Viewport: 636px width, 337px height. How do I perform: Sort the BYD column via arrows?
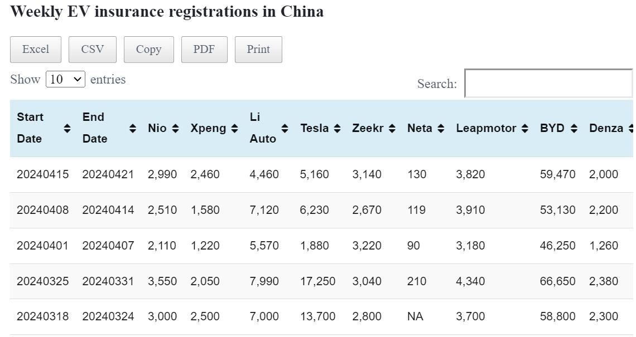(x=574, y=128)
